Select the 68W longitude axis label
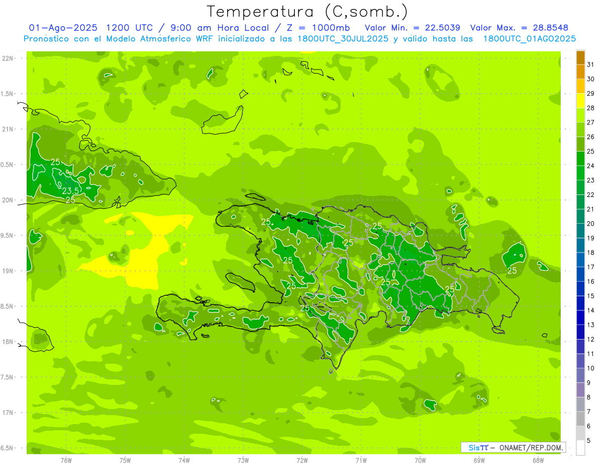This screenshot has width=604, height=467. [538, 460]
